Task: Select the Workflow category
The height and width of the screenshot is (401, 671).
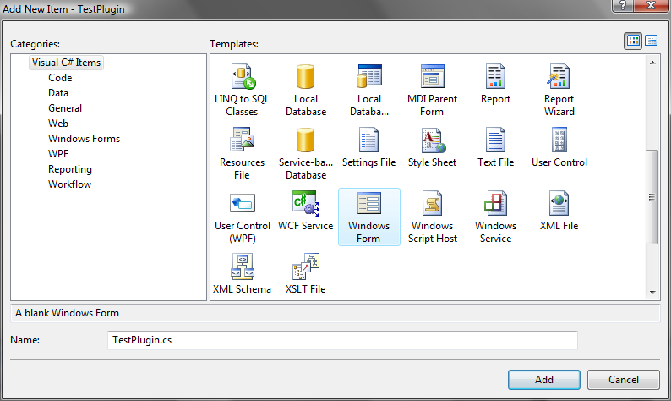Action: tap(70, 184)
